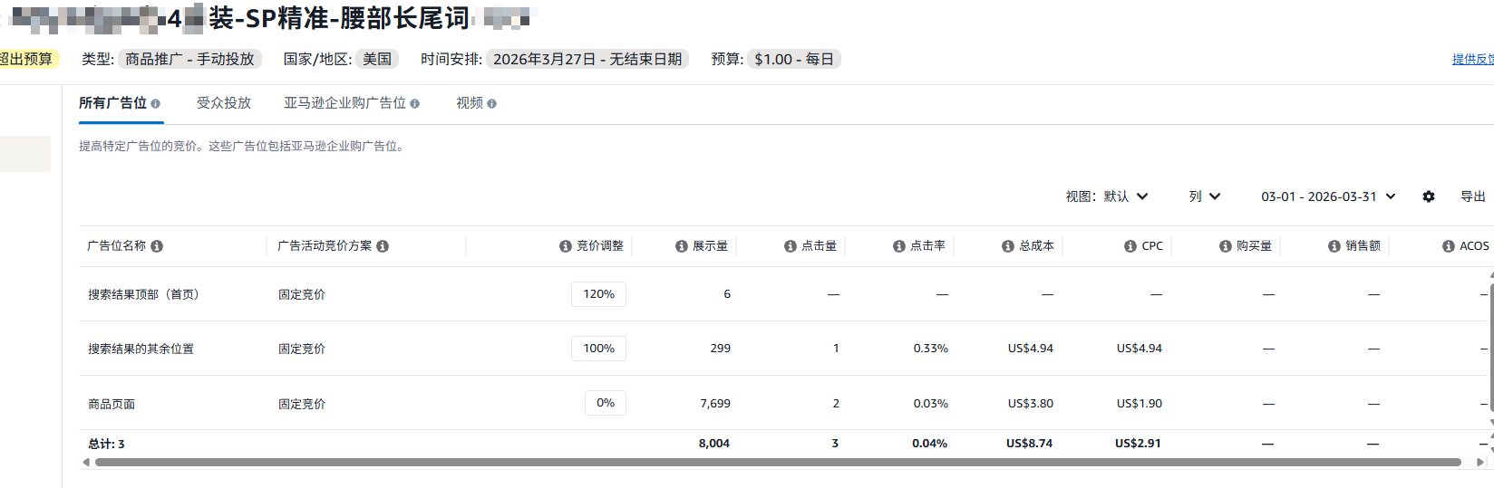This screenshot has width=1494, height=488.
Task: Open table settings gear icon
Action: [1429, 196]
